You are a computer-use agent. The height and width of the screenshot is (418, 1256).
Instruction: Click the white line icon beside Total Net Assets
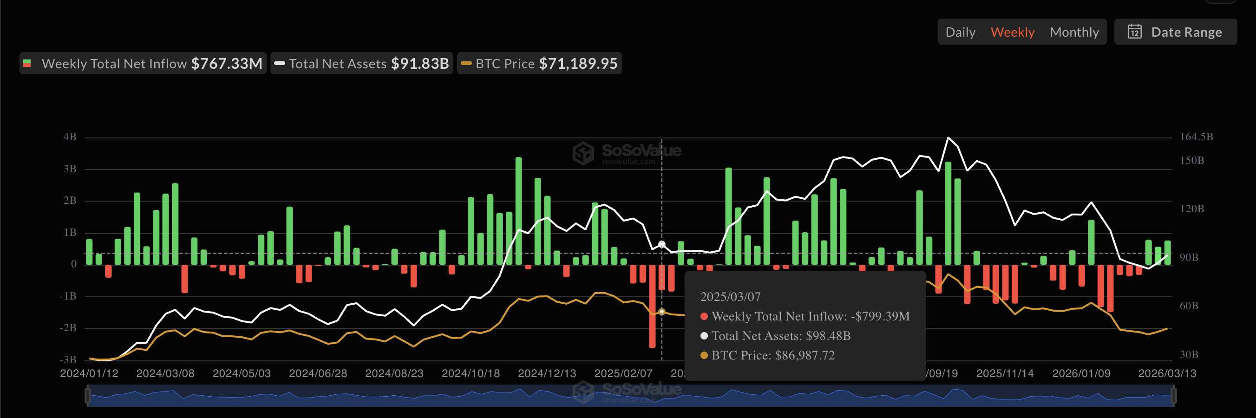(x=279, y=63)
